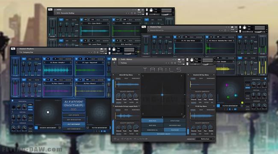Image resolution: width=278 pixels, height=154 pixels.
Task: Click Source Movement power icon in Aleatoric Rhythms
Action: pos(36,127)
